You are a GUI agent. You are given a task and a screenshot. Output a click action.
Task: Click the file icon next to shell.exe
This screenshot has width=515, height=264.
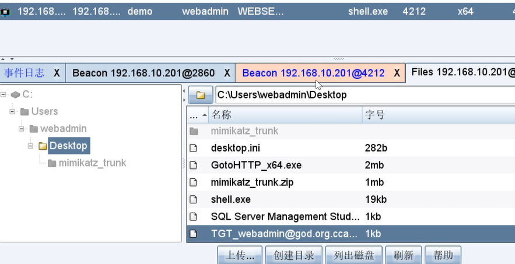(x=194, y=199)
